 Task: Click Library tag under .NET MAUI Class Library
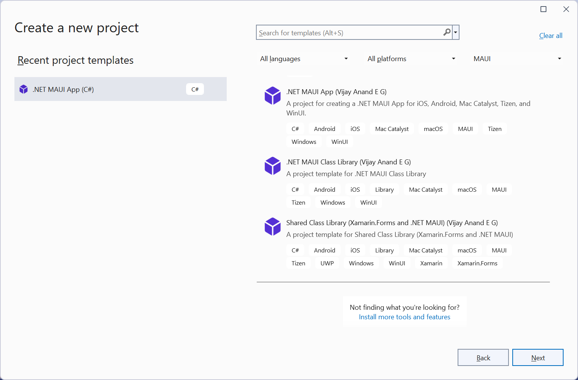(x=384, y=190)
